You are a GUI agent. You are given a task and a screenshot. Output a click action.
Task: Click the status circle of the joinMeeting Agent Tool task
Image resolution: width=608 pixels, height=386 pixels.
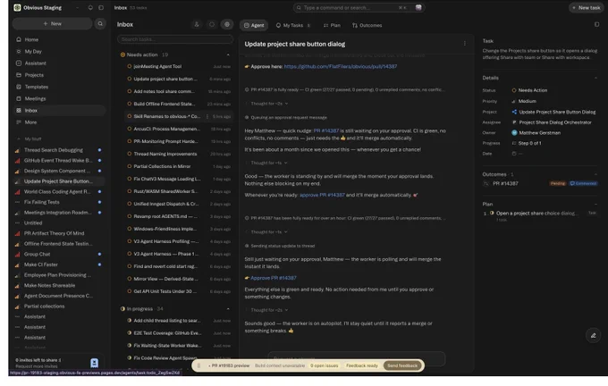click(x=129, y=66)
